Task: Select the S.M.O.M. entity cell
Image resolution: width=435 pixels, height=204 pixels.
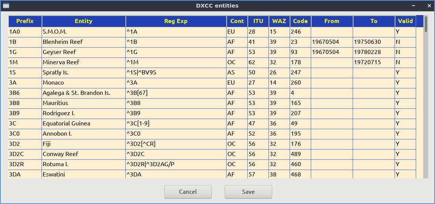Action: click(x=83, y=32)
